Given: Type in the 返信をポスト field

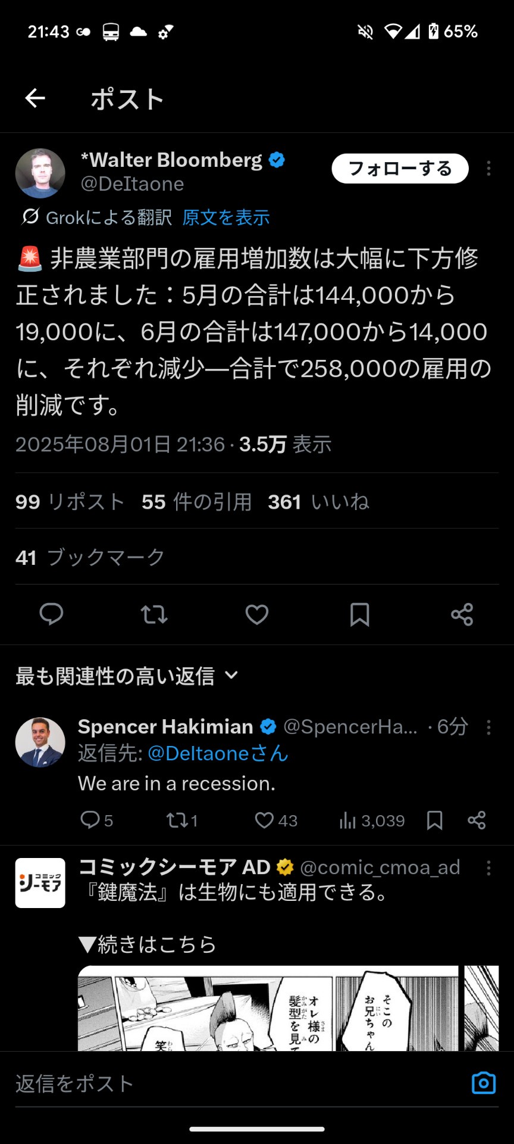Looking at the screenshot, I should click(x=238, y=1083).
